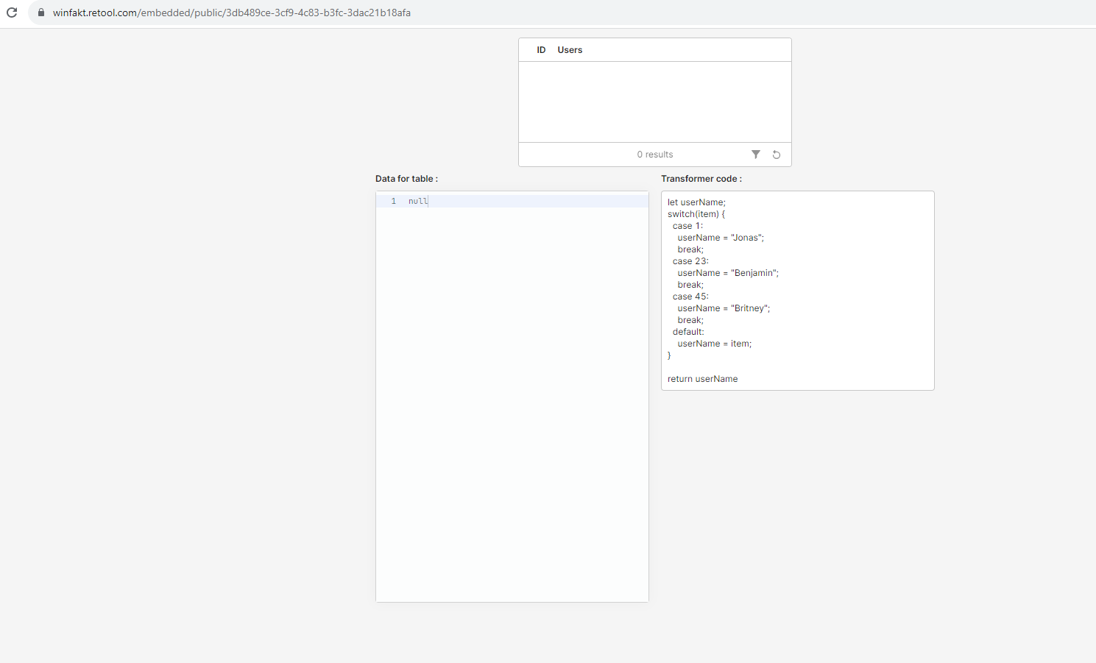This screenshot has width=1096, height=663.
Task: Click the "Transformer code :" label
Action: pyautogui.click(x=701, y=179)
